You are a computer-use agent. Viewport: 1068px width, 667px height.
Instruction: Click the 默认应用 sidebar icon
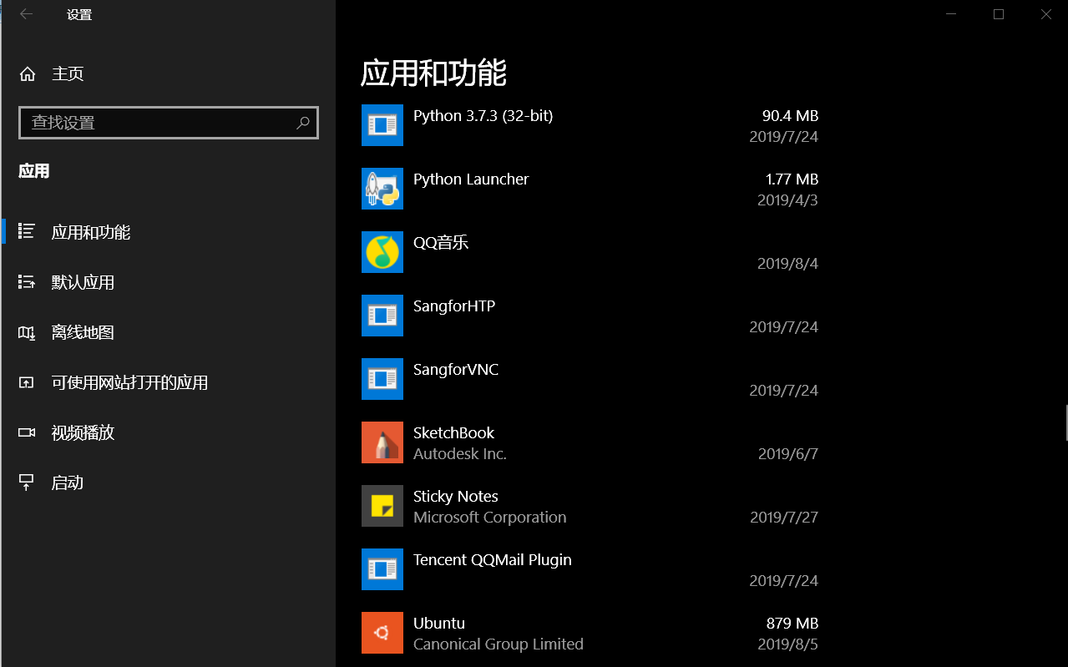[x=27, y=282]
